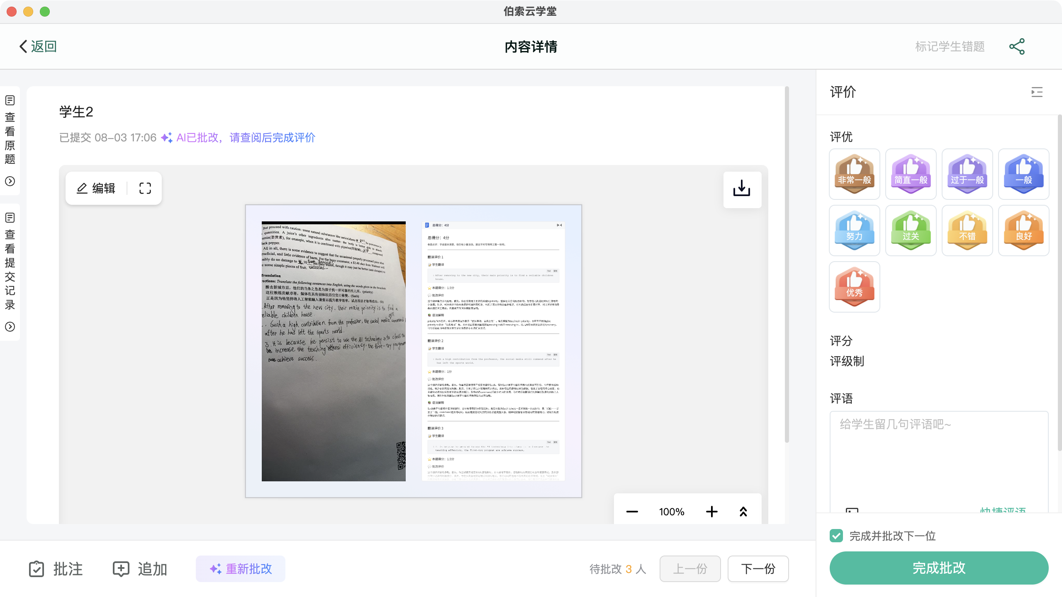This screenshot has height=597, width=1062.
Task: Select the 不错 rating badge
Action: [967, 231]
